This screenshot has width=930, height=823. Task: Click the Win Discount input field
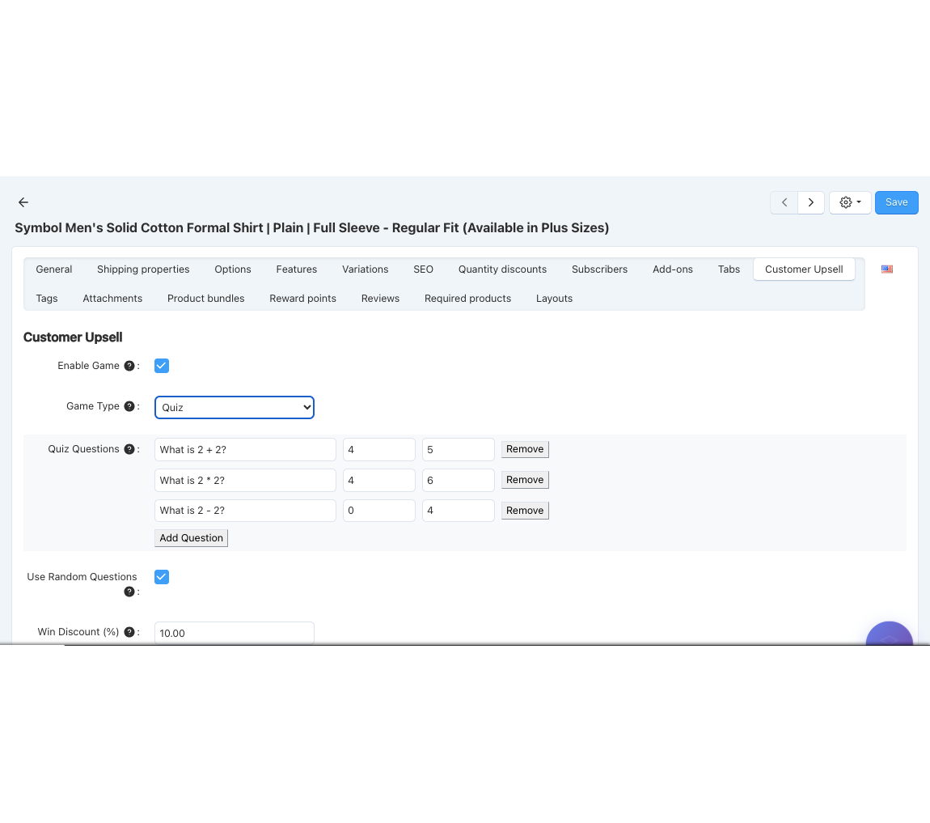pyautogui.click(x=234, y=633)
